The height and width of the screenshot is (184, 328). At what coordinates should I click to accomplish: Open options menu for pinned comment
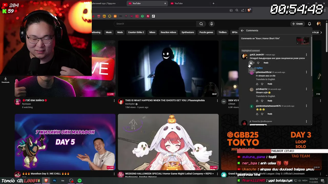(x=306, y=122)
